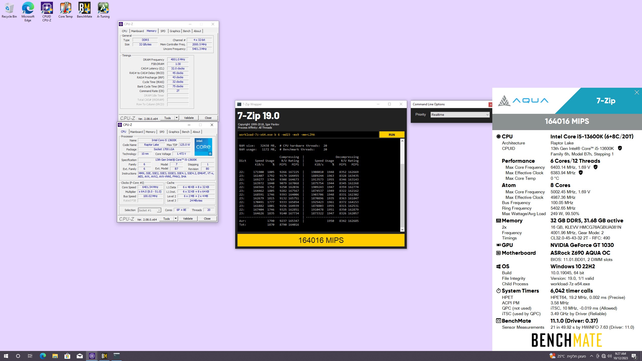Switch to the 7-Zip console taskbar icon
Viewport: 642px width, 361px height.
click(x=117, y=356)
